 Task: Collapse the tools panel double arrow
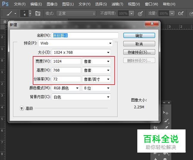[x=164, y=103]
